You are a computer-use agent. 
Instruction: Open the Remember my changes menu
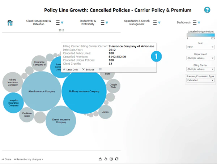pos(29,159)
